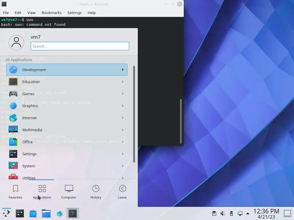The height and width of the screenshot is (220, 294).
Task: Click the Utilities toolbox icon
Action: [x=13, y=176]
